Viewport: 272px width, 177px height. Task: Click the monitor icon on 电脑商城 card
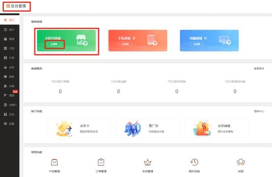(x=225, y=40)
